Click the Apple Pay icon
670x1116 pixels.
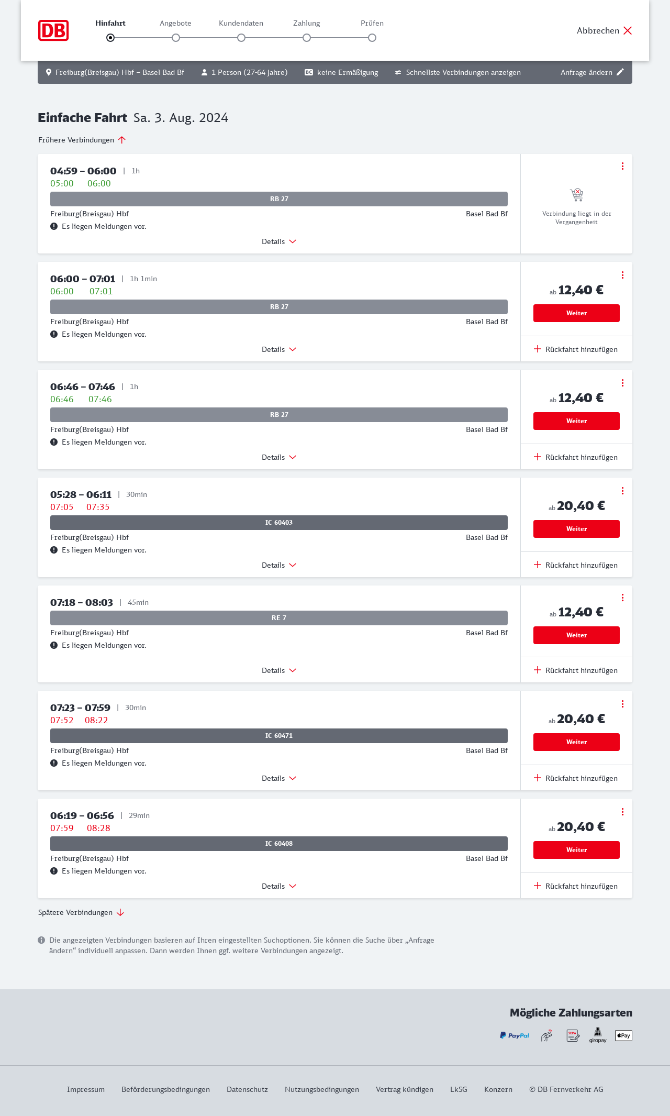coord(623,1035)
